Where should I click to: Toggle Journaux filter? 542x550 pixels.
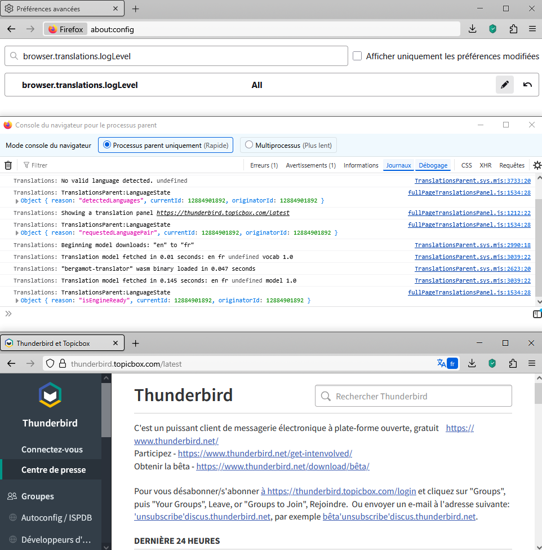pos(398,165)
